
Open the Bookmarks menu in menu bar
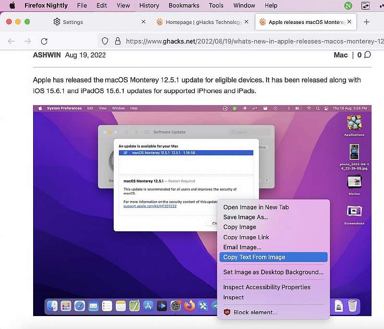tap(183, 6)
